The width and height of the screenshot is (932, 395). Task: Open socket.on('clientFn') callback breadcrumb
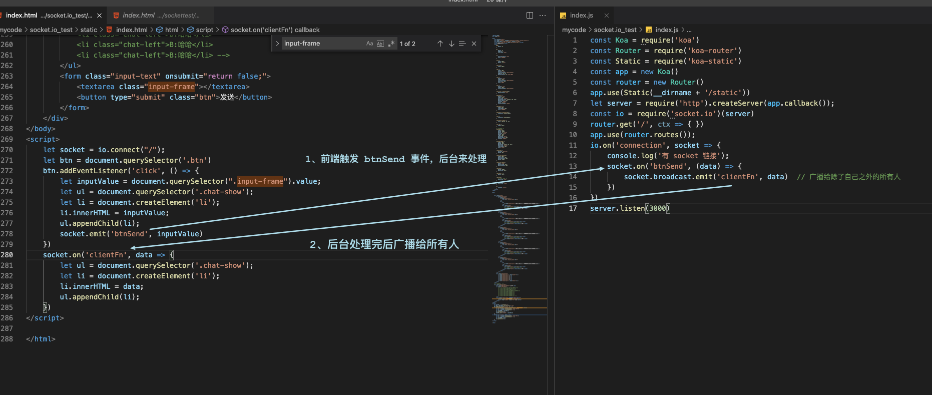click(275, 30)
